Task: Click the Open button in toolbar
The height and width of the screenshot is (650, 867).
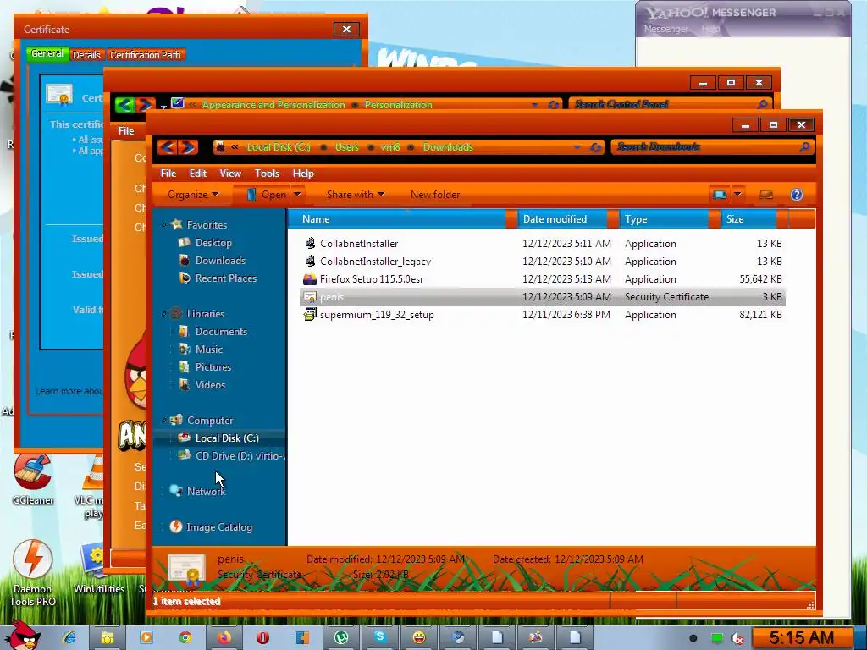Action: tap(267, 195)
